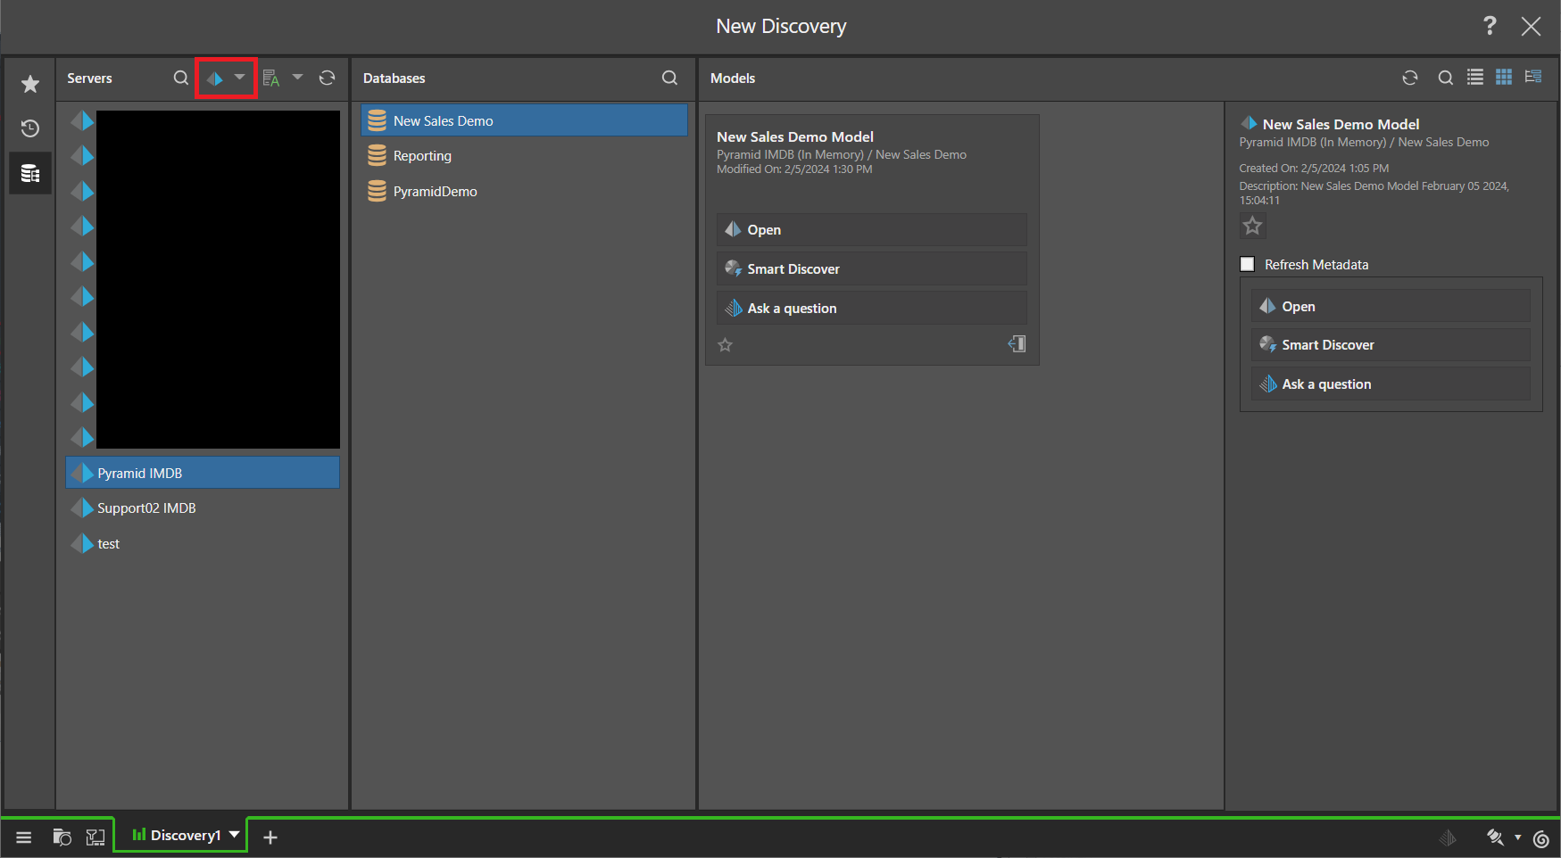Screen dimensions: 1561x858
Task: Select the test server
Action: click(x=203, y=544)
